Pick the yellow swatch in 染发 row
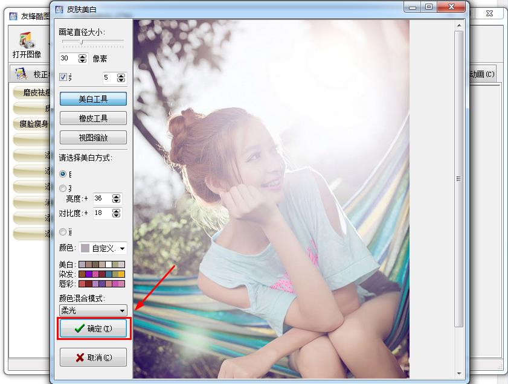Viewport: 508px width, 384px height. [121, 274]
